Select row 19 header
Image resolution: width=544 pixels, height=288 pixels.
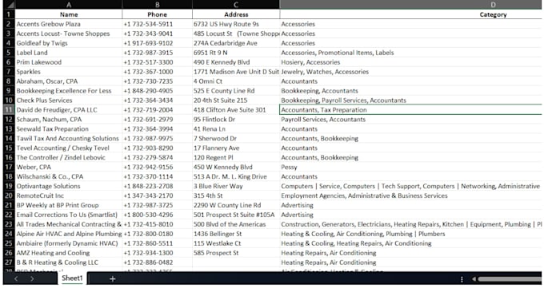pyautogui.click(x=9, y=186)
